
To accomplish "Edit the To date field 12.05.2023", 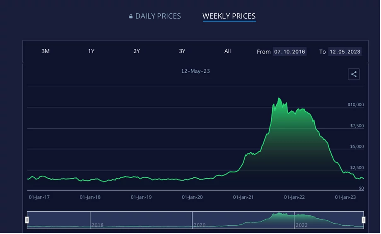I will coord(345,52).
